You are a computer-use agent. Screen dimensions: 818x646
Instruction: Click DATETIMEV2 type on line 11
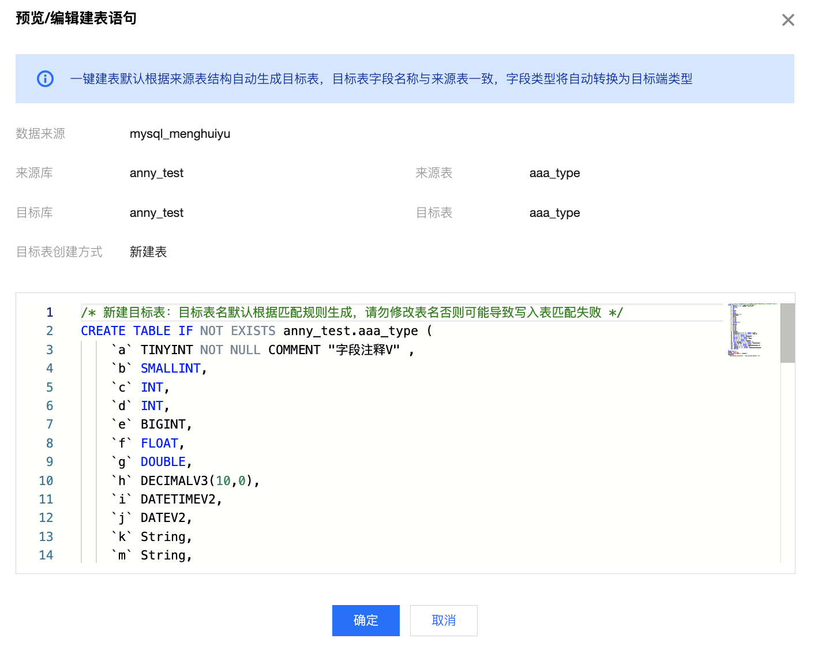pyautogui.click(x=178, y=499)
